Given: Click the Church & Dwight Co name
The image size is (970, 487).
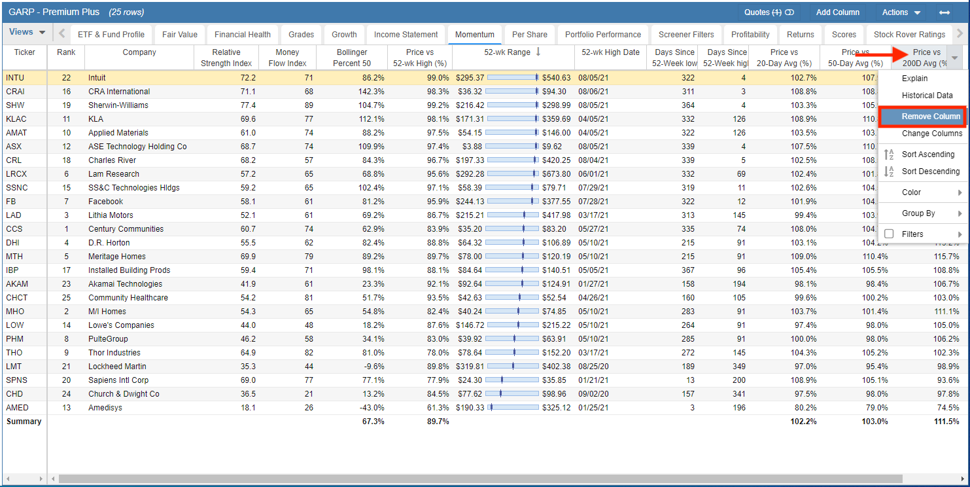Looking at the screenshot, I should [124, 394].
